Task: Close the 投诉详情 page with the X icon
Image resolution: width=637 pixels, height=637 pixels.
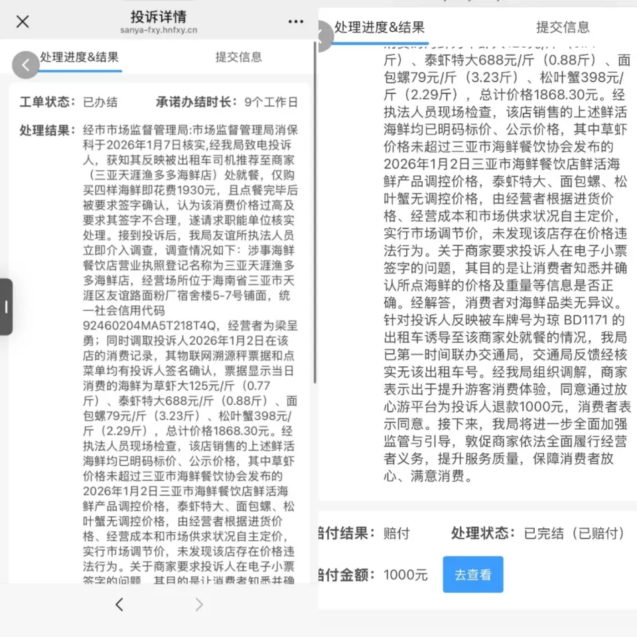Action: click(23, 22)
